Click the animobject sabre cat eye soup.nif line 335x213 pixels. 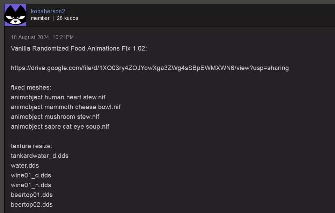60,127
